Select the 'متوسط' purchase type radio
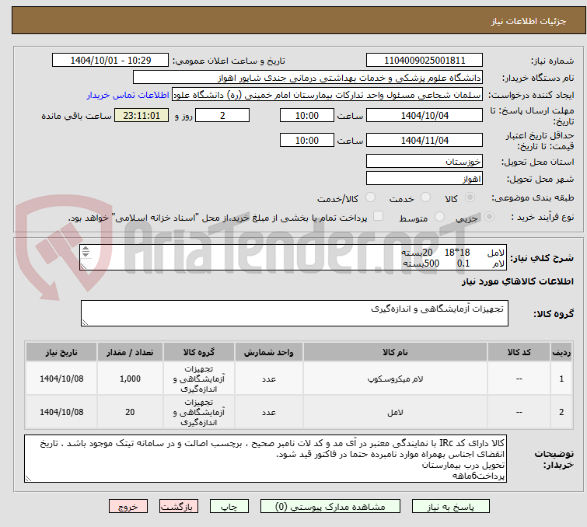This screenshot has width=587, height=527. (x=439, y=217)
